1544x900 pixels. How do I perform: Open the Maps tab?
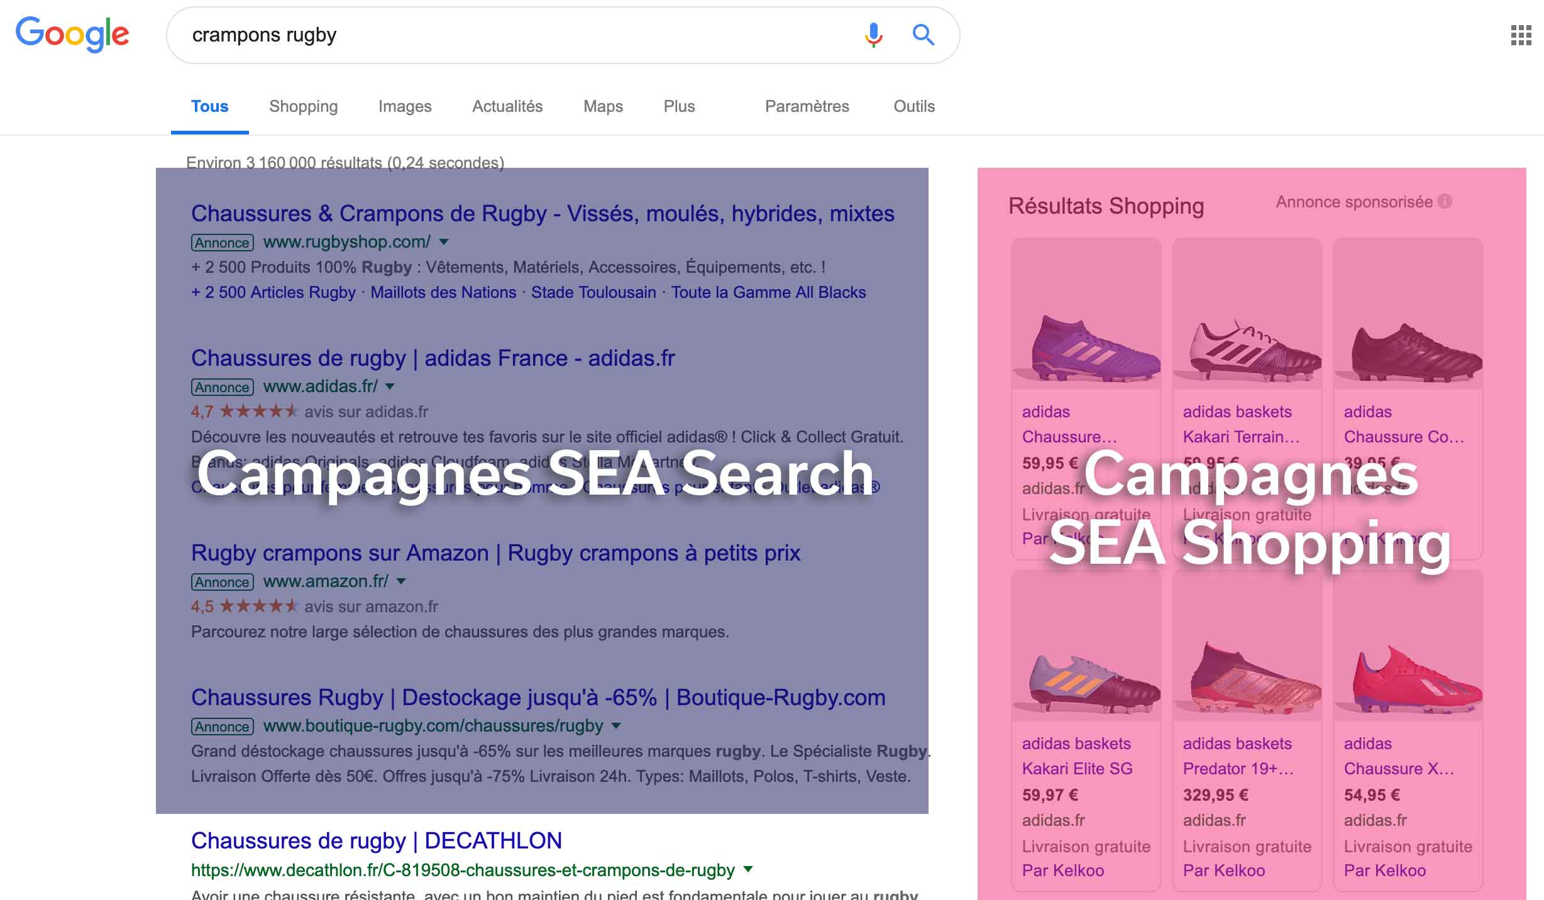click(603, 106)
